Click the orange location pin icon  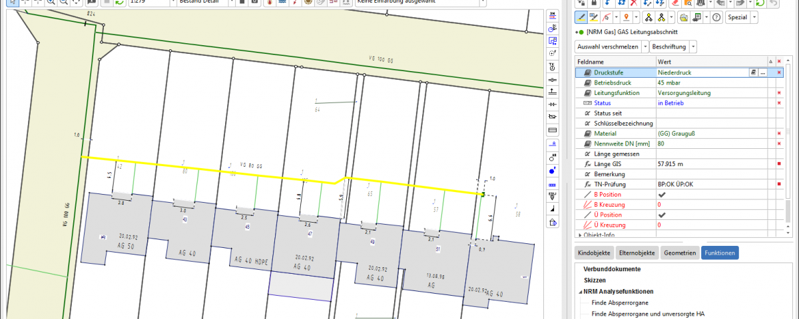627,17
